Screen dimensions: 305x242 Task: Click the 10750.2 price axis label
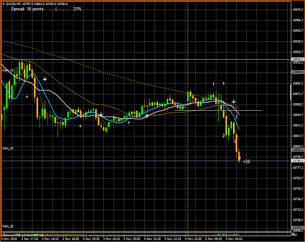pos(298,188)
